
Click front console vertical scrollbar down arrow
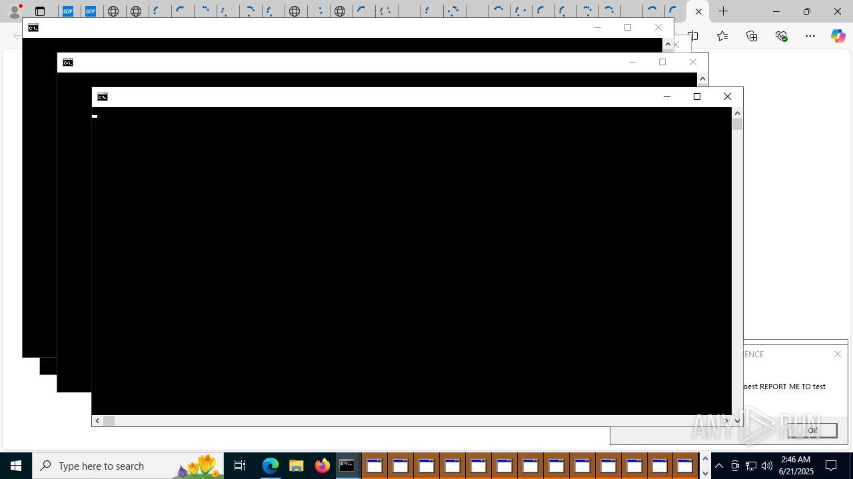pos(737,420)
